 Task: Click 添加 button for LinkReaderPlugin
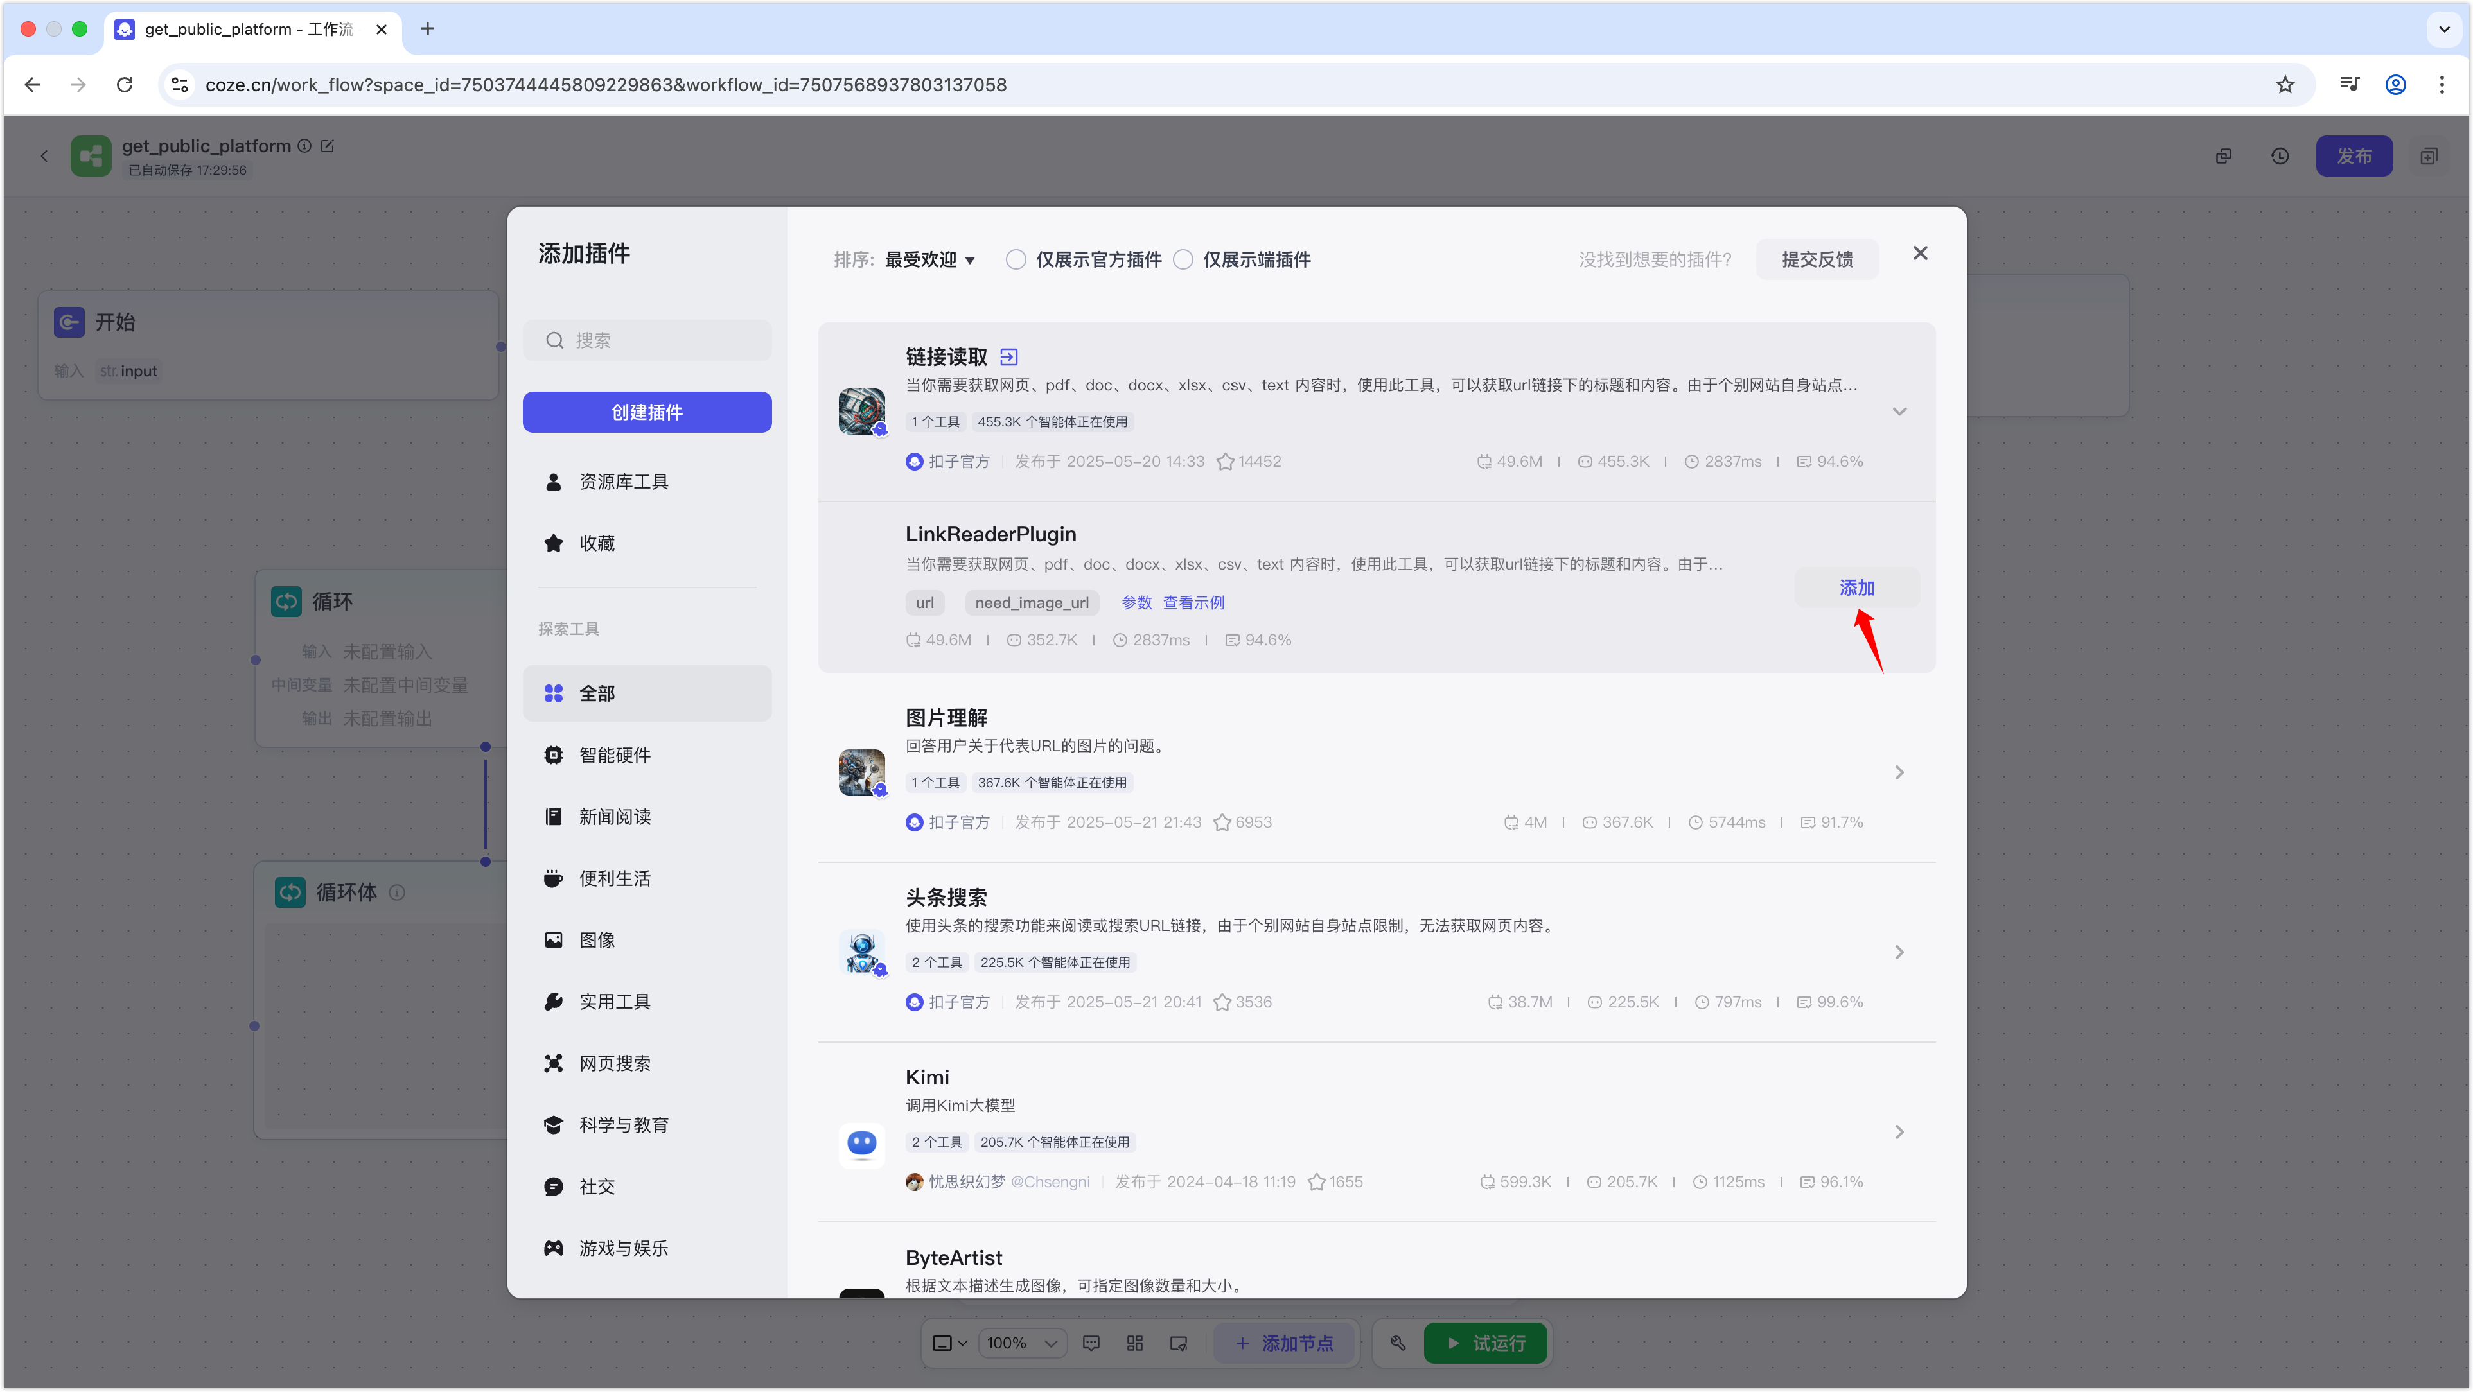coord(1856,588)
